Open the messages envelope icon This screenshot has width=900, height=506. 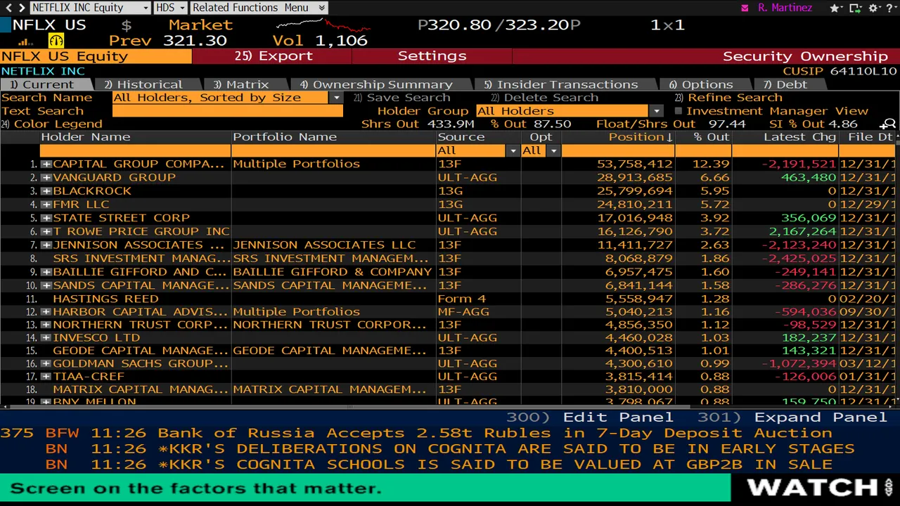click(745, 8)
